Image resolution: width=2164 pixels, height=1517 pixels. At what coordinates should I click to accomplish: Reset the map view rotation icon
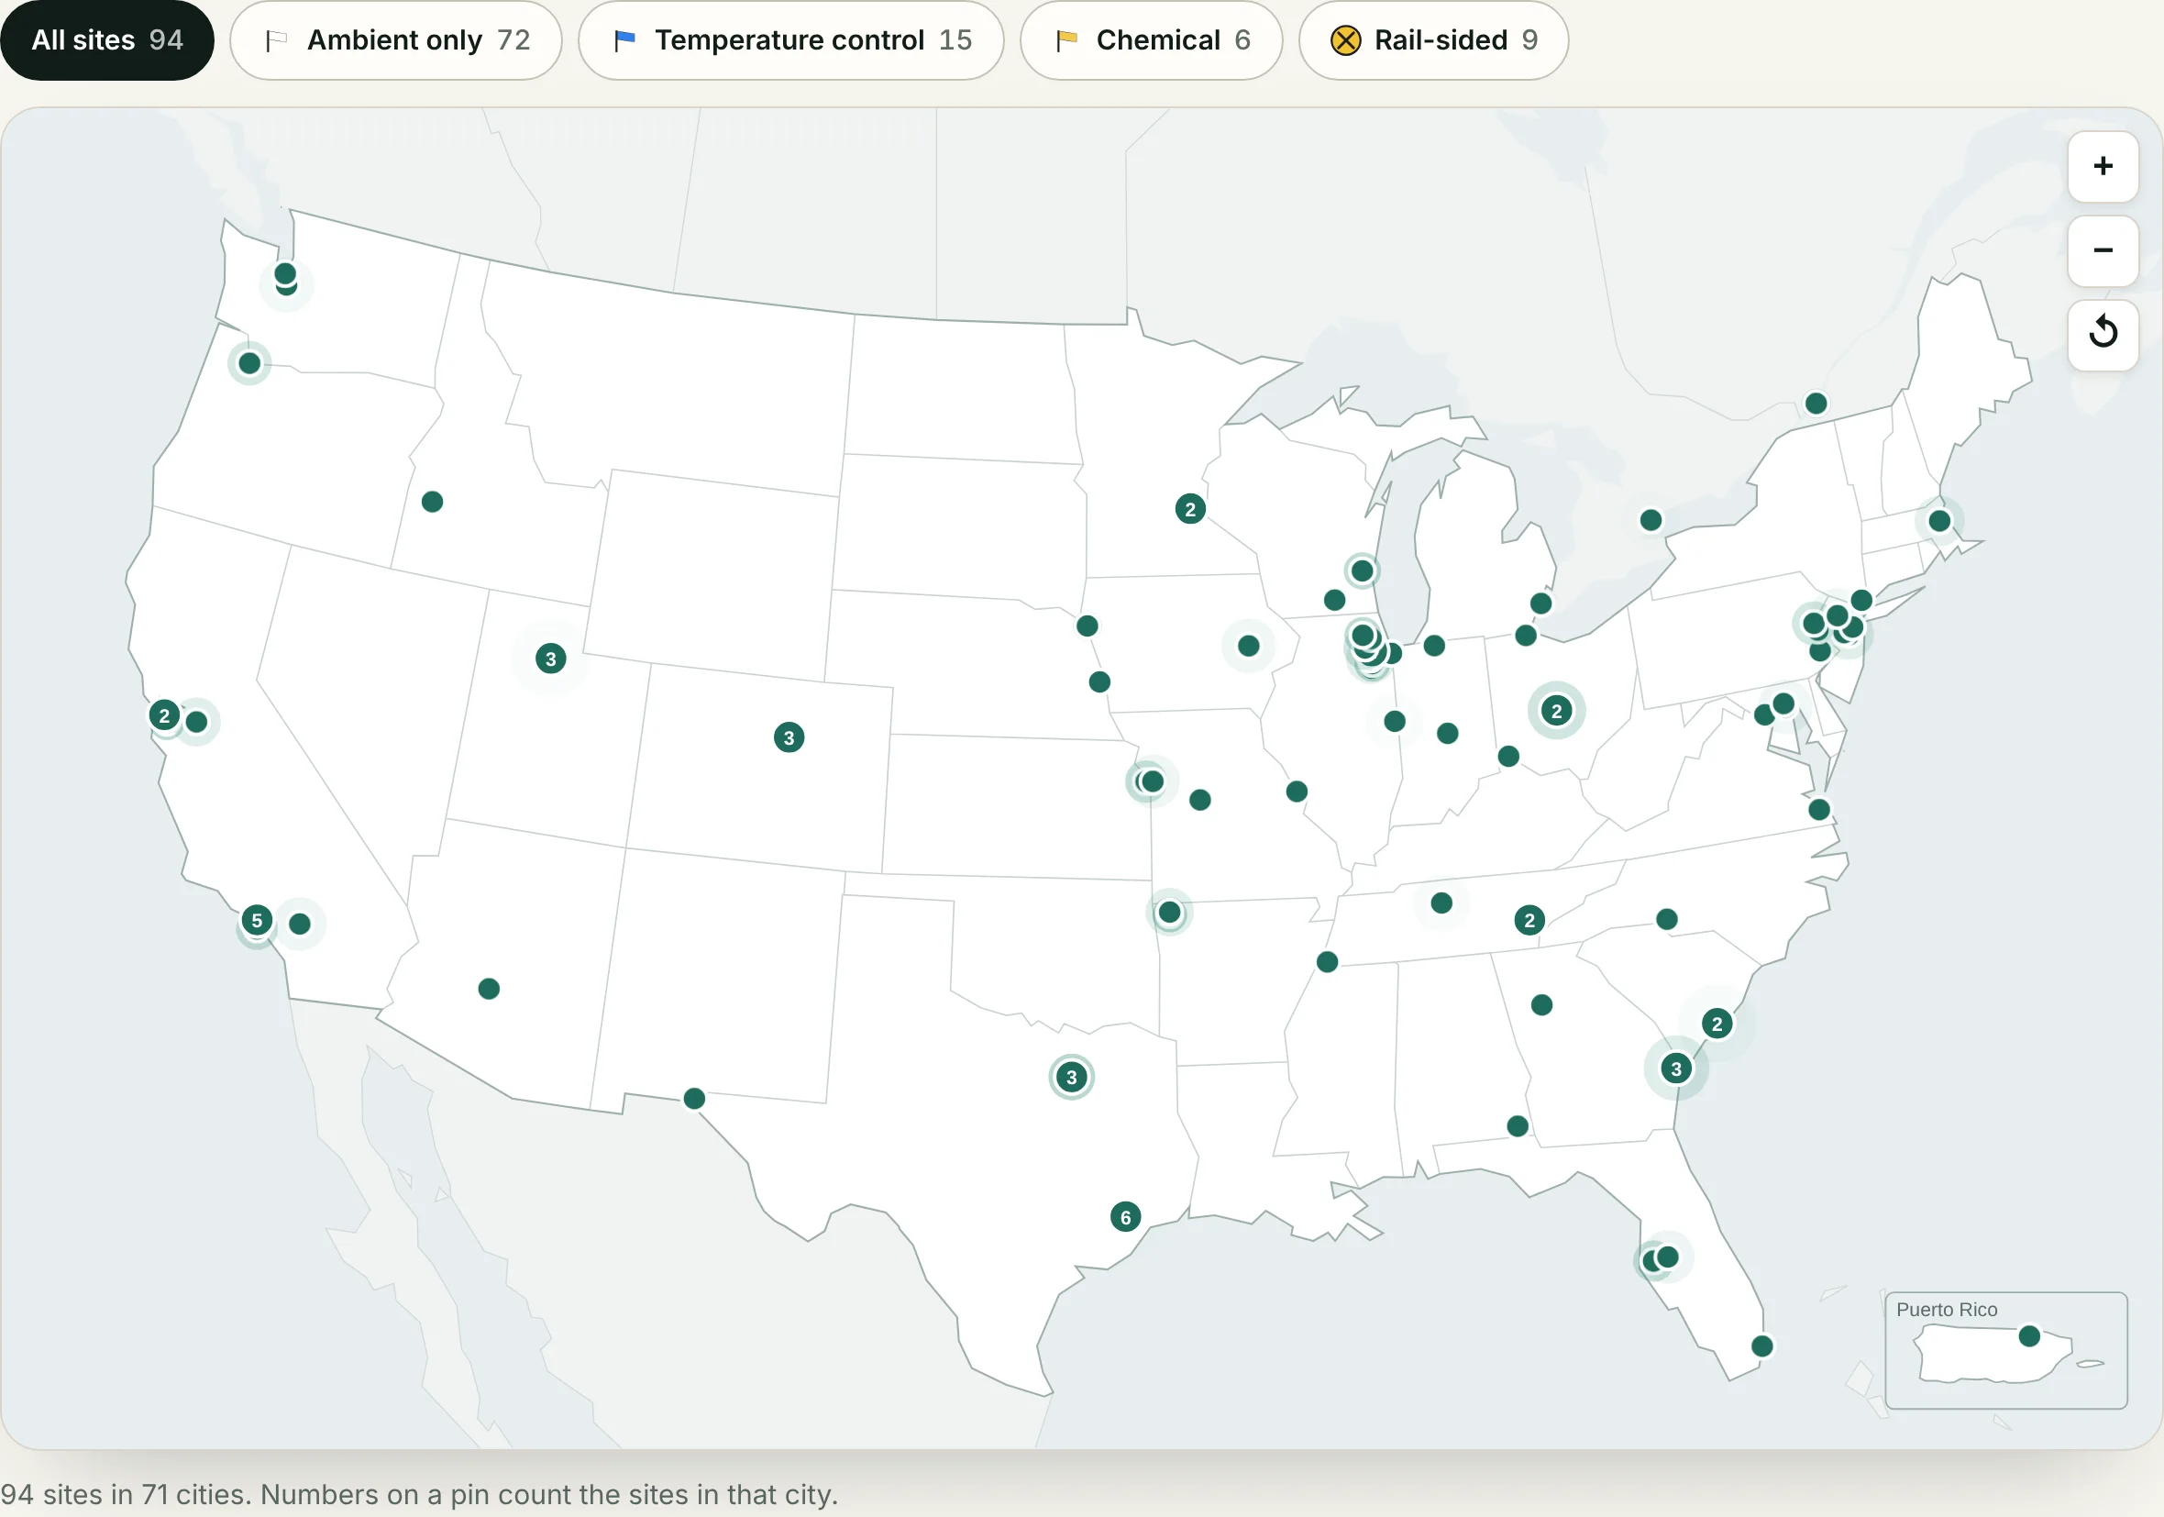pos(2103,335)
